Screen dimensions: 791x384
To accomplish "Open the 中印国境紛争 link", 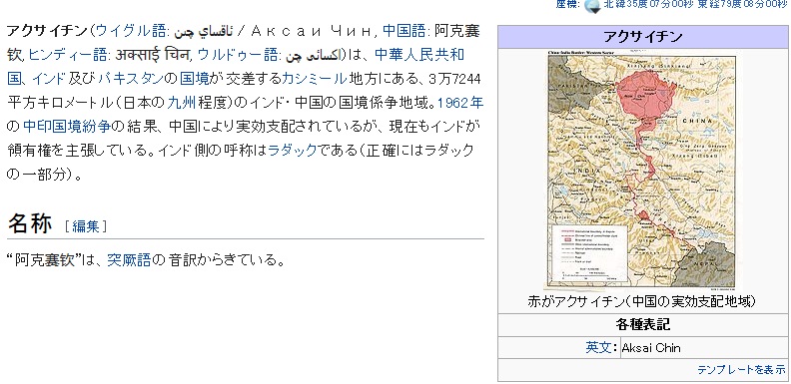I will coord(67,126).
